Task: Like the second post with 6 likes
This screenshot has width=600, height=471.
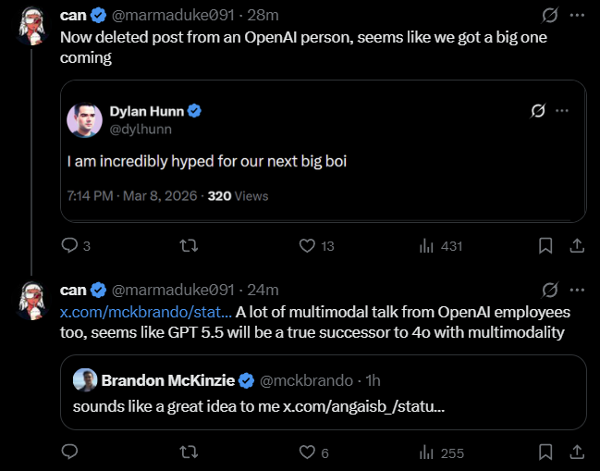Action: tap(308, 452)
